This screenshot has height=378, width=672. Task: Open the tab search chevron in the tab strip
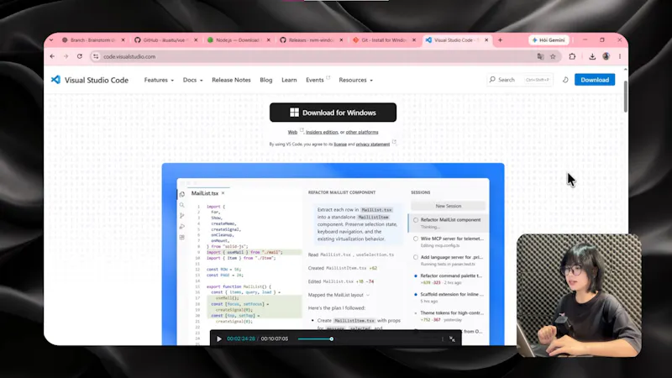coord(51,39)
